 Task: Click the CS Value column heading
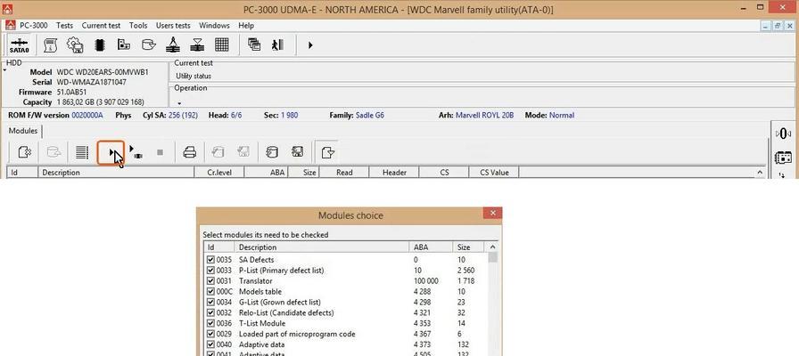click(x=494, y=173)
